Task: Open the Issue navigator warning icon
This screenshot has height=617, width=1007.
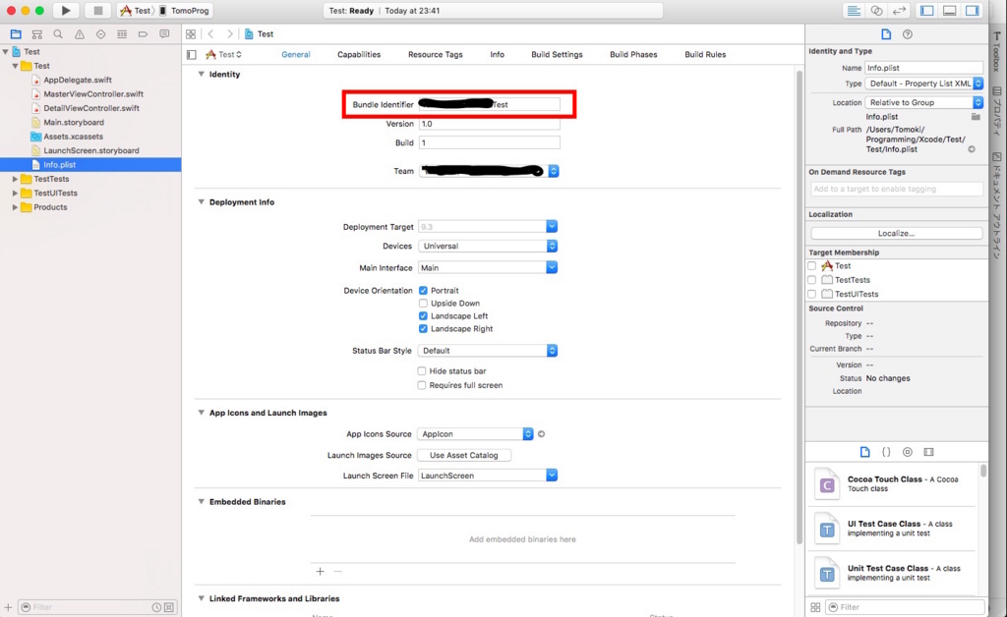Action: tap(80, 34)
